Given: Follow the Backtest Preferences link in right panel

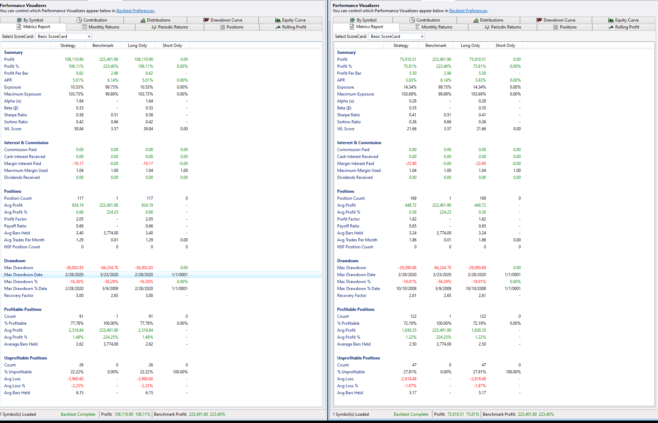Looking at the screenshot, I should [468, 11].
